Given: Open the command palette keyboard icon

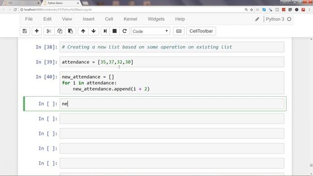Looking at the screenshot, I should pos(179,31).
